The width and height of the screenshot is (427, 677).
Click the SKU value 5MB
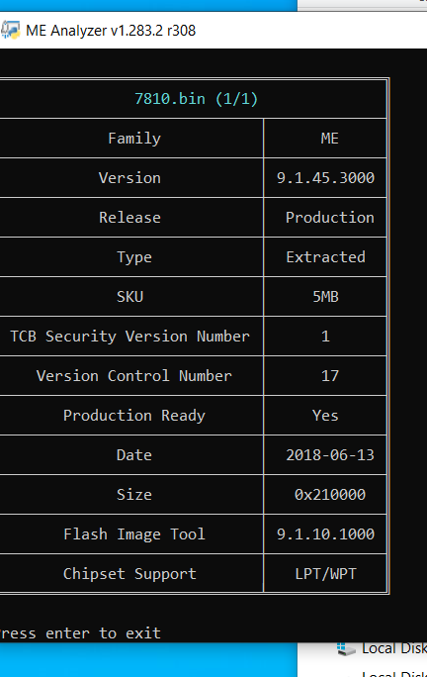coord(325,297)
